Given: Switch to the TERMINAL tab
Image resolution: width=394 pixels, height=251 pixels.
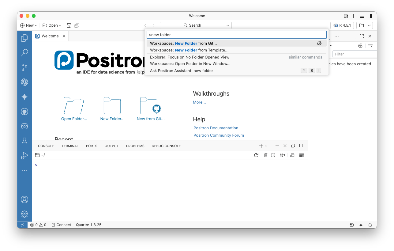Looking at the screenshot, I should point(70,146).
